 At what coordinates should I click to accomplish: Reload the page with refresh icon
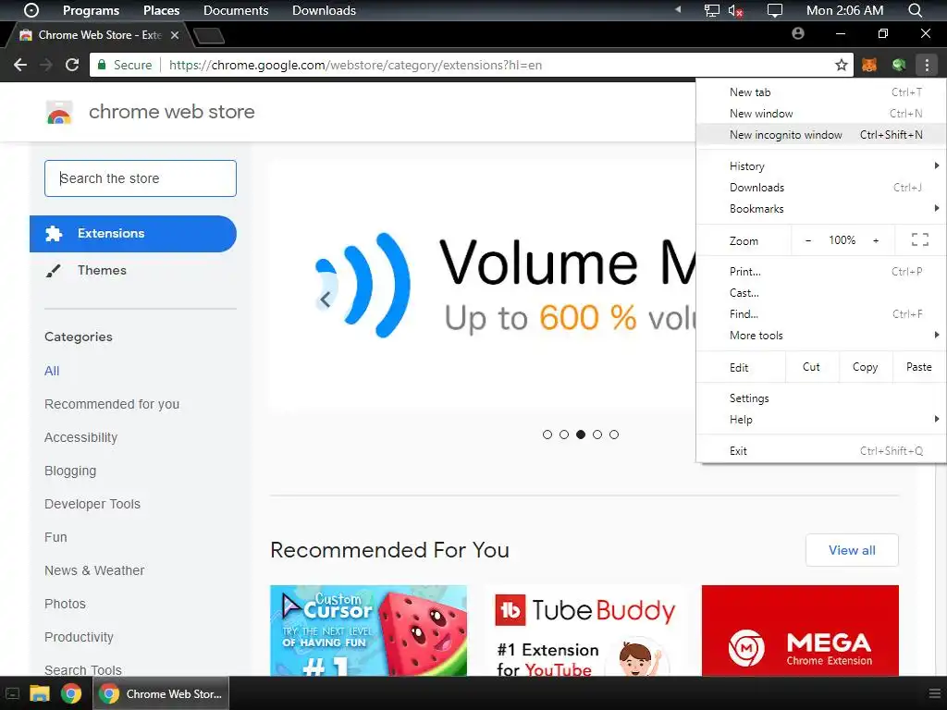click(72, 65)
